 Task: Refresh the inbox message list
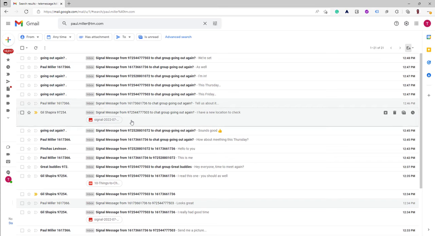(x=36, y=47)
